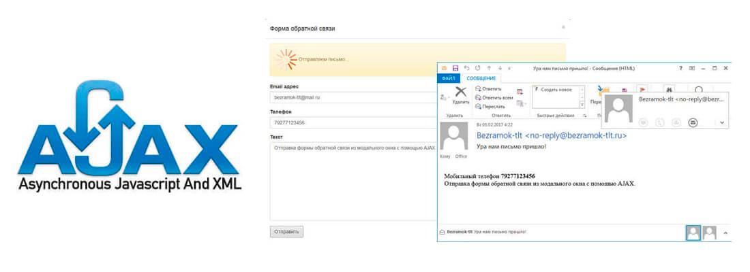Click the magnifier zoom icon in the ribbon
750x272 pixels.
pyautogui.click(x=698, y=89)
